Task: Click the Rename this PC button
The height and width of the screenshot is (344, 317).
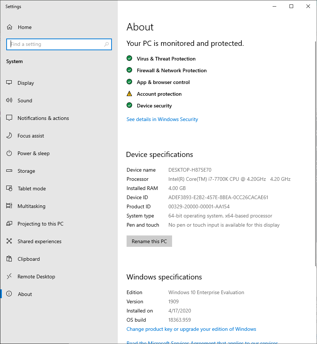Action: pos(149,241)
